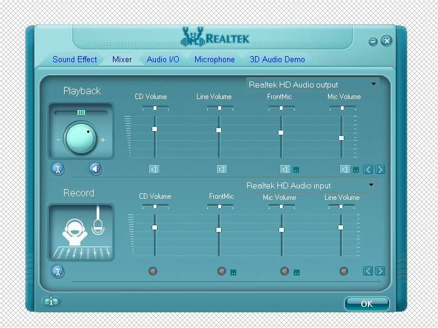This screenshot has width=438, height=328.
Task: Click Record FrontMic balance slider
Action: point(220,207)
